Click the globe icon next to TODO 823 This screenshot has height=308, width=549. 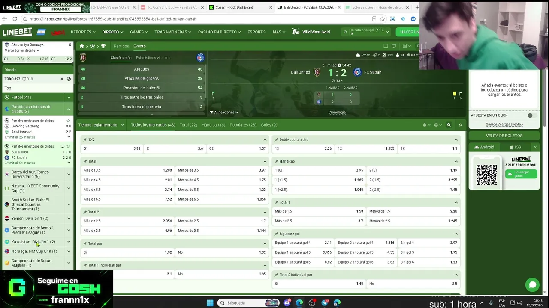point(69,79)
